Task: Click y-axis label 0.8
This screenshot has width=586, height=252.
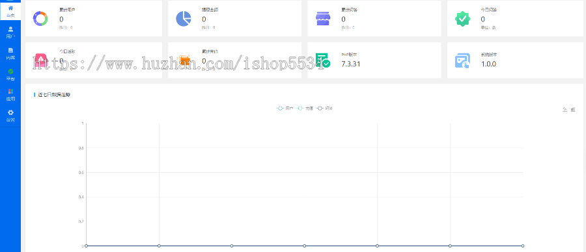Action: pos(81,148)
